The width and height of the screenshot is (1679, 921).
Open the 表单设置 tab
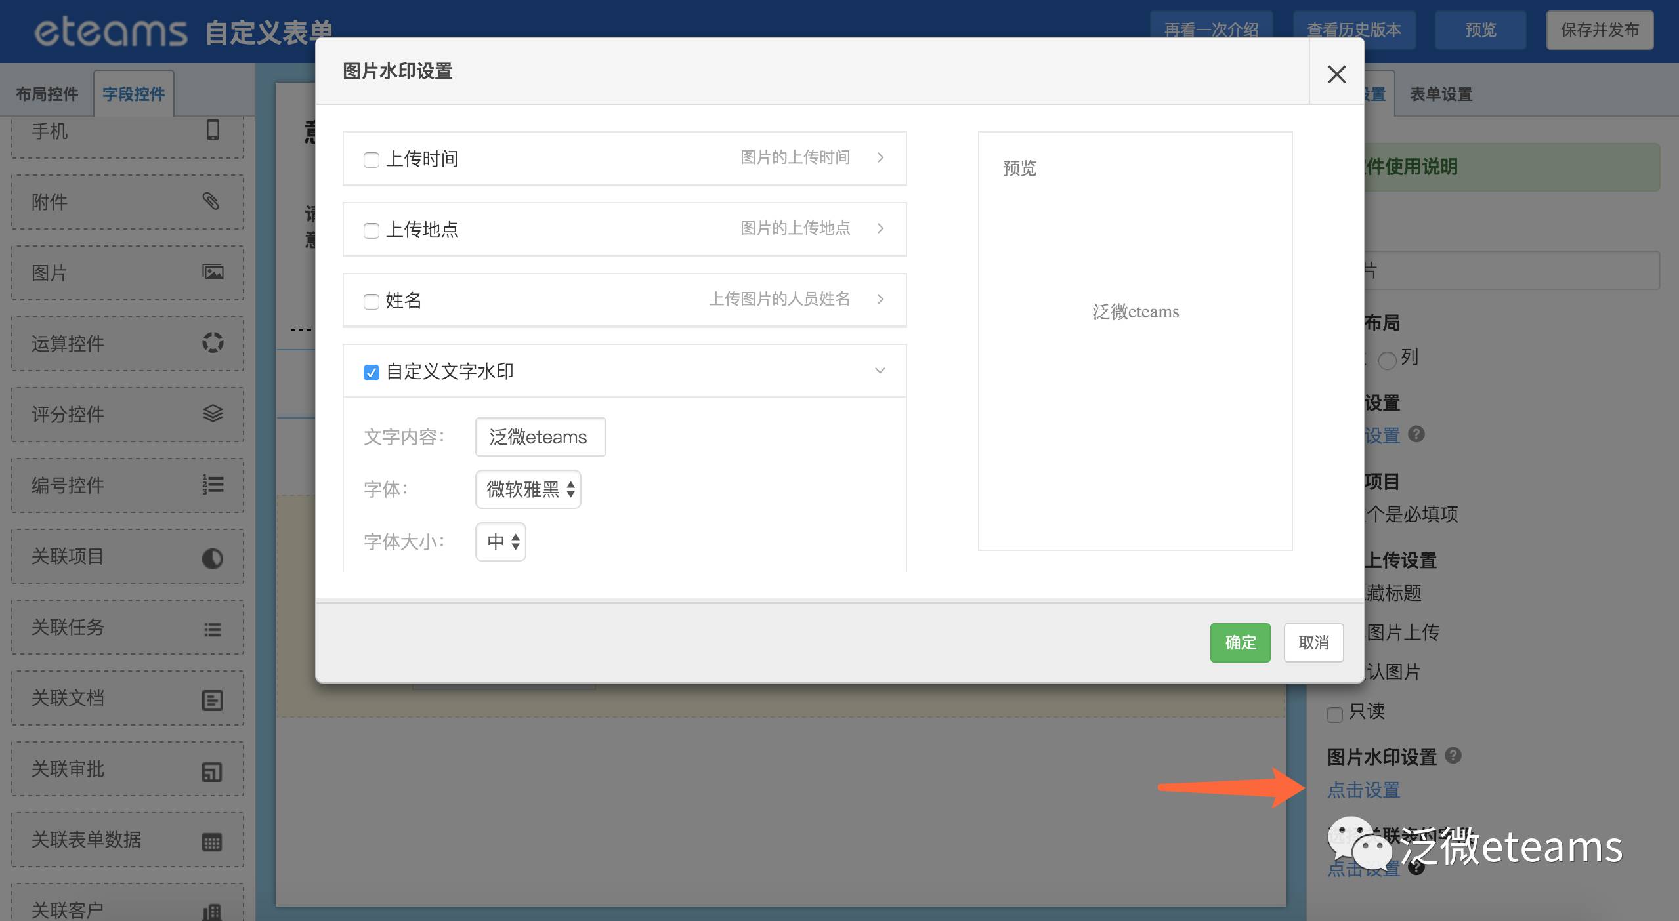tap(1441, 94)
